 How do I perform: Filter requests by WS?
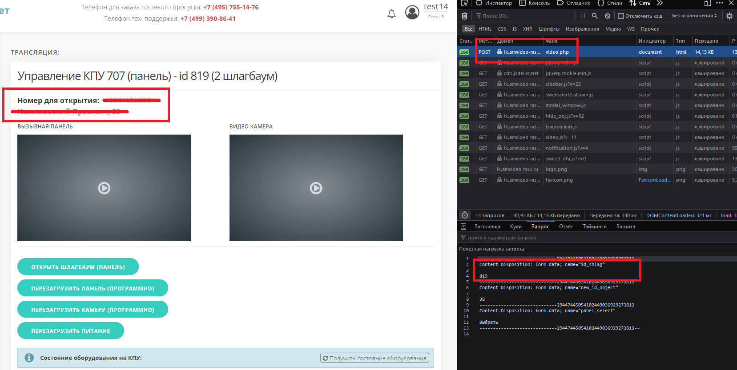click(631, 29)
